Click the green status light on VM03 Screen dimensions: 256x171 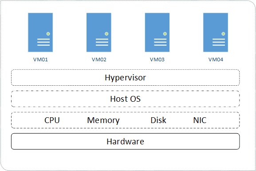pos(165,34)
